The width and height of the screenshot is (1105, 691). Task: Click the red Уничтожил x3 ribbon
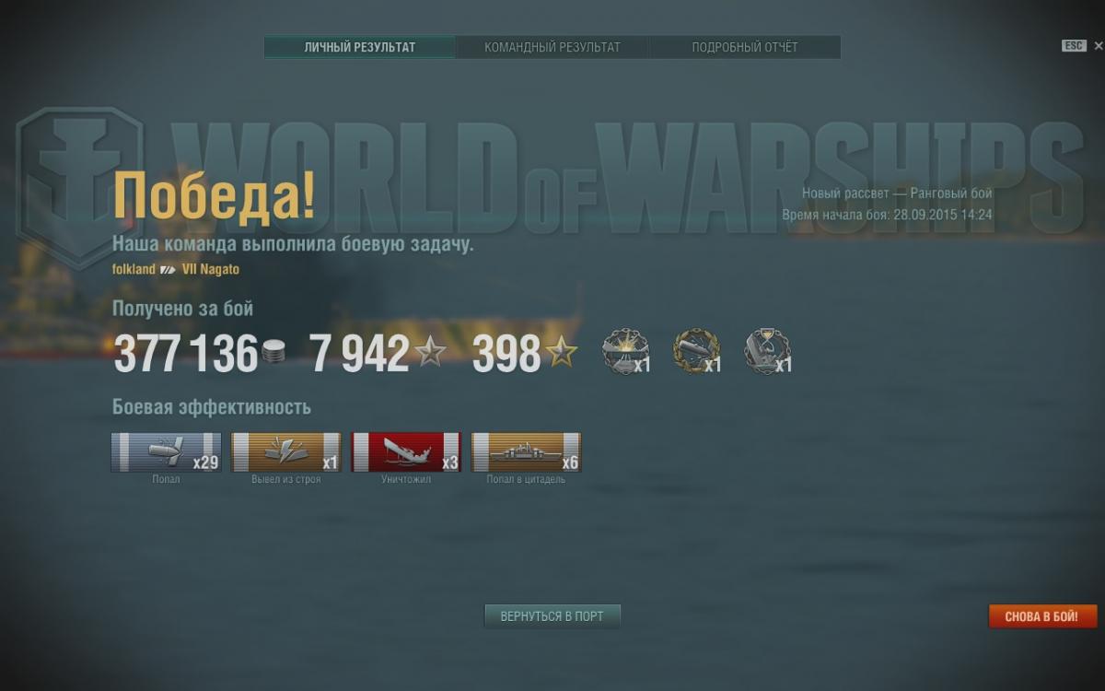406,452
